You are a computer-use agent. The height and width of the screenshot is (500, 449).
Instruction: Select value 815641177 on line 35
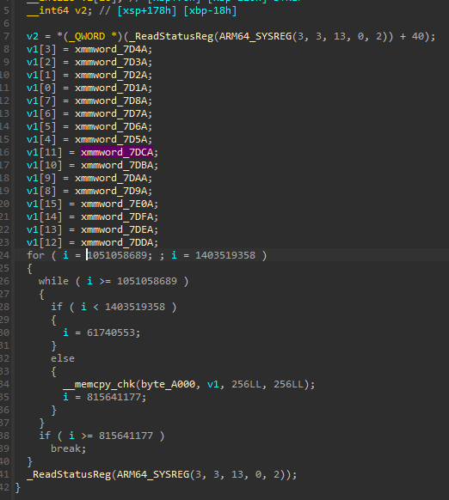coord(114,397)
